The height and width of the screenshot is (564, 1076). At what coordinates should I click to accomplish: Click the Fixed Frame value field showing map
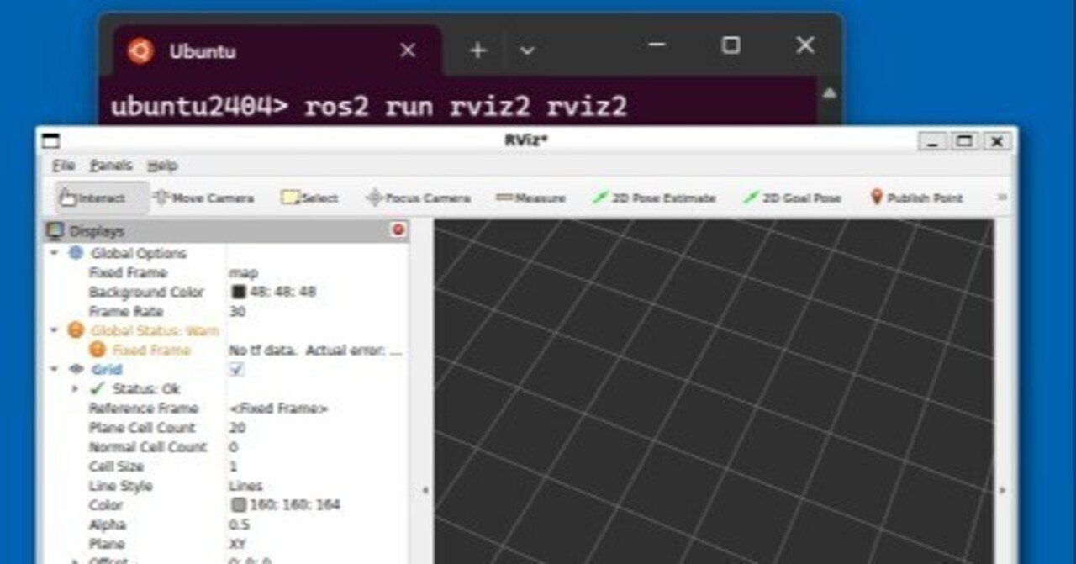[244, 272]
